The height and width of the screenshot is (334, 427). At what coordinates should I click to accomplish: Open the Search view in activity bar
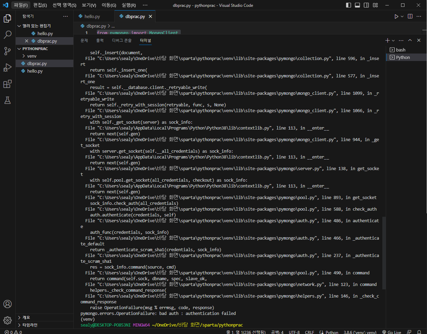tap(8, 35)
